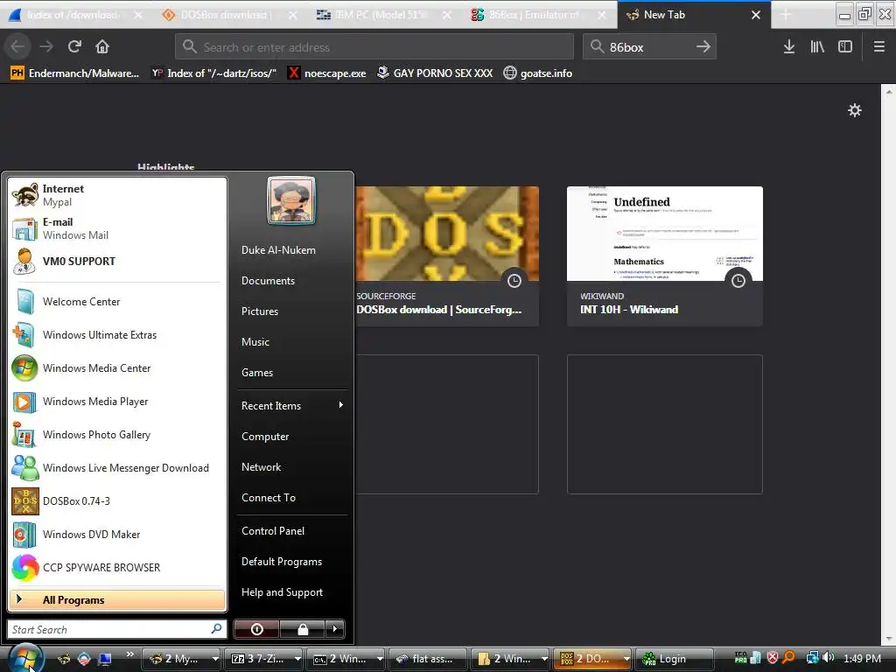The width and height of the screenshot is (896, 672).
Task: Open goatse.info bookmark
Action: pyautogui.click(x=538, y=73)
